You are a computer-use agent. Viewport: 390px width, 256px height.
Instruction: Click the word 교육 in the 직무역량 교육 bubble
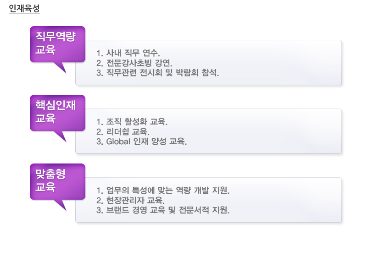coord(45,49)
